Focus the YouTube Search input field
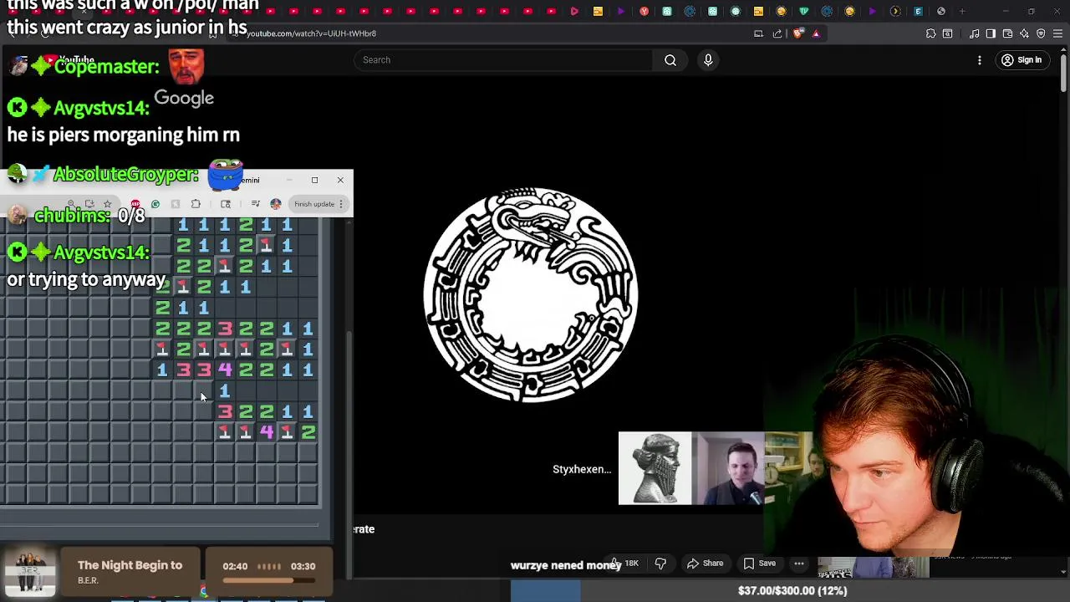Viewport: 1070px width, 602px height. click(504, 60)
